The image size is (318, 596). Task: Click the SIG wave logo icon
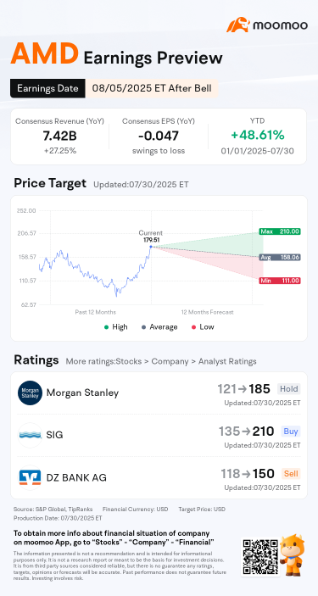point(30,435)
